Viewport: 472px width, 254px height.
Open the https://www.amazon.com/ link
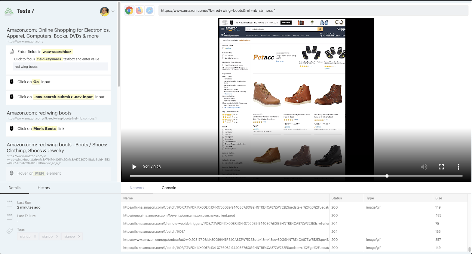25,42
